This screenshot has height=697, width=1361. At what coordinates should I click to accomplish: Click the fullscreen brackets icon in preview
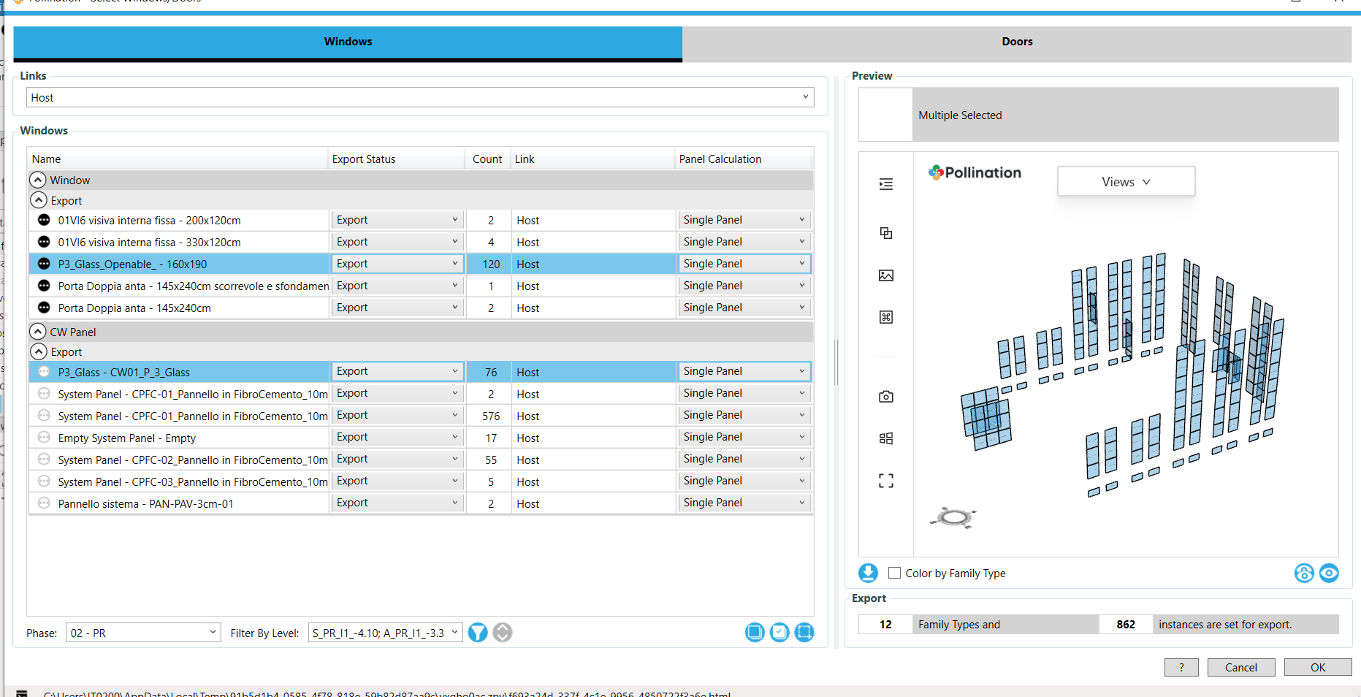885,481
